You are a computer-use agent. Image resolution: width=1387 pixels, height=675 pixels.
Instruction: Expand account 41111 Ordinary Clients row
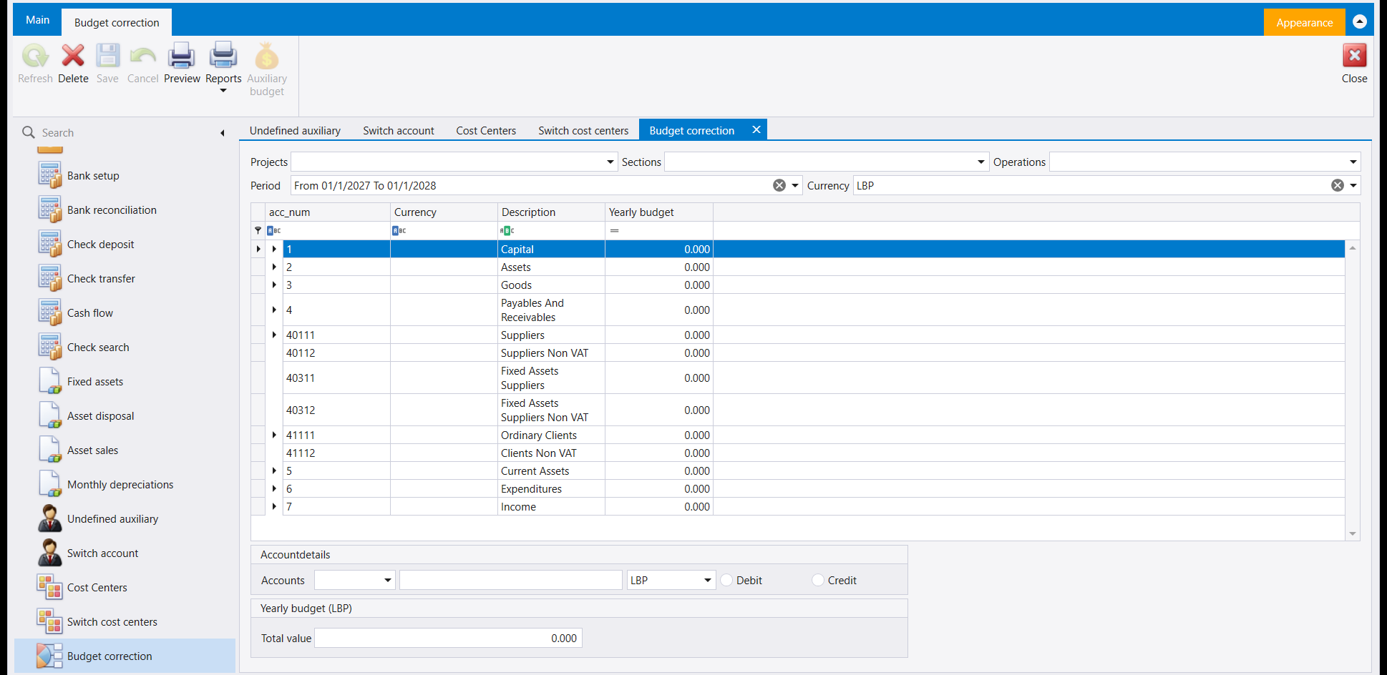tap(274, 435)
